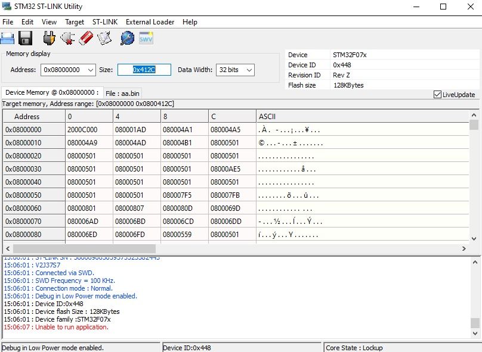The image size is (482, 352).
Task: Open file toolbar icon
Action: (x=7, y=38)
